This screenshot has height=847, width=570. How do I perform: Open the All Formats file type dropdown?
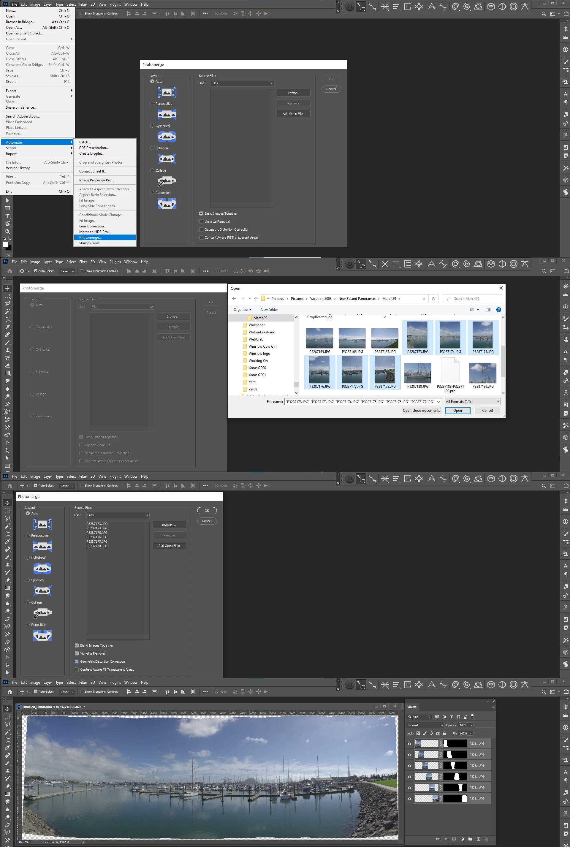(472, 402)
